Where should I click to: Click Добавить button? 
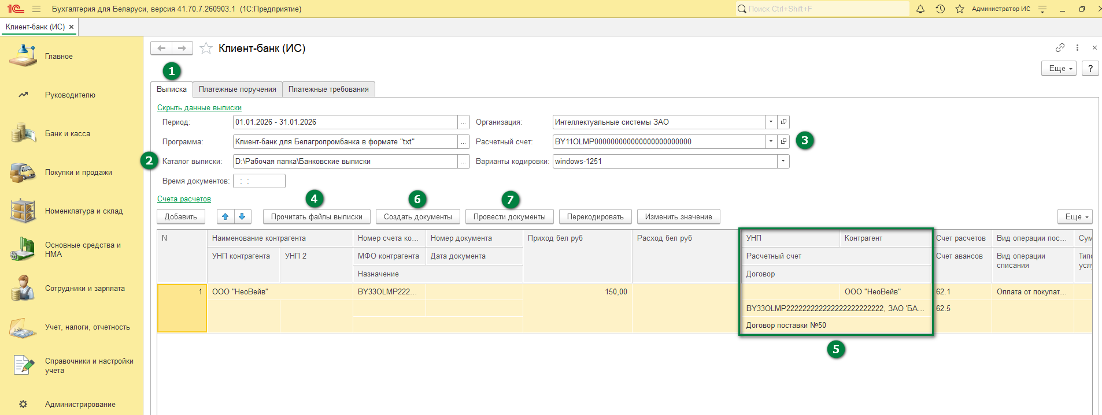181,216
